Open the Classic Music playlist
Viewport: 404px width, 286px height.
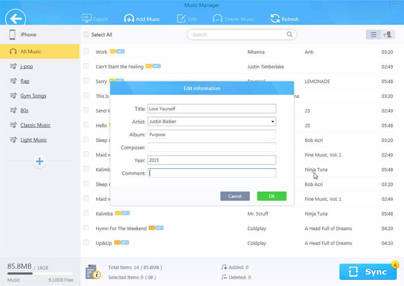point(35,125)
